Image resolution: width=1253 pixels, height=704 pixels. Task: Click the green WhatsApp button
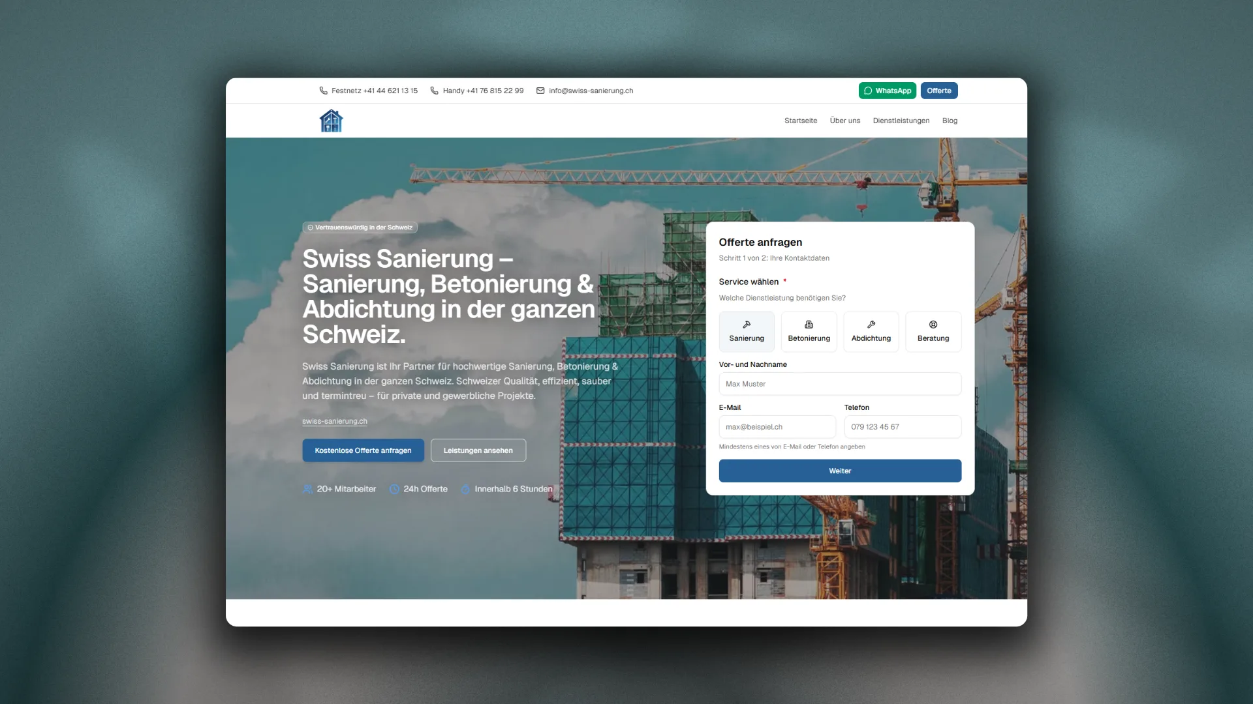pyautogui.click(x=888, y=91)
